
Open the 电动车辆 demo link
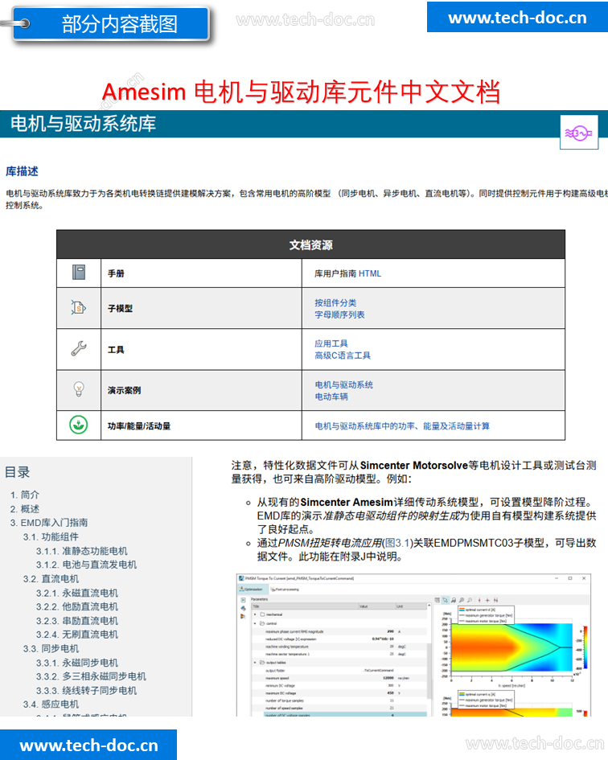point(331,396)
